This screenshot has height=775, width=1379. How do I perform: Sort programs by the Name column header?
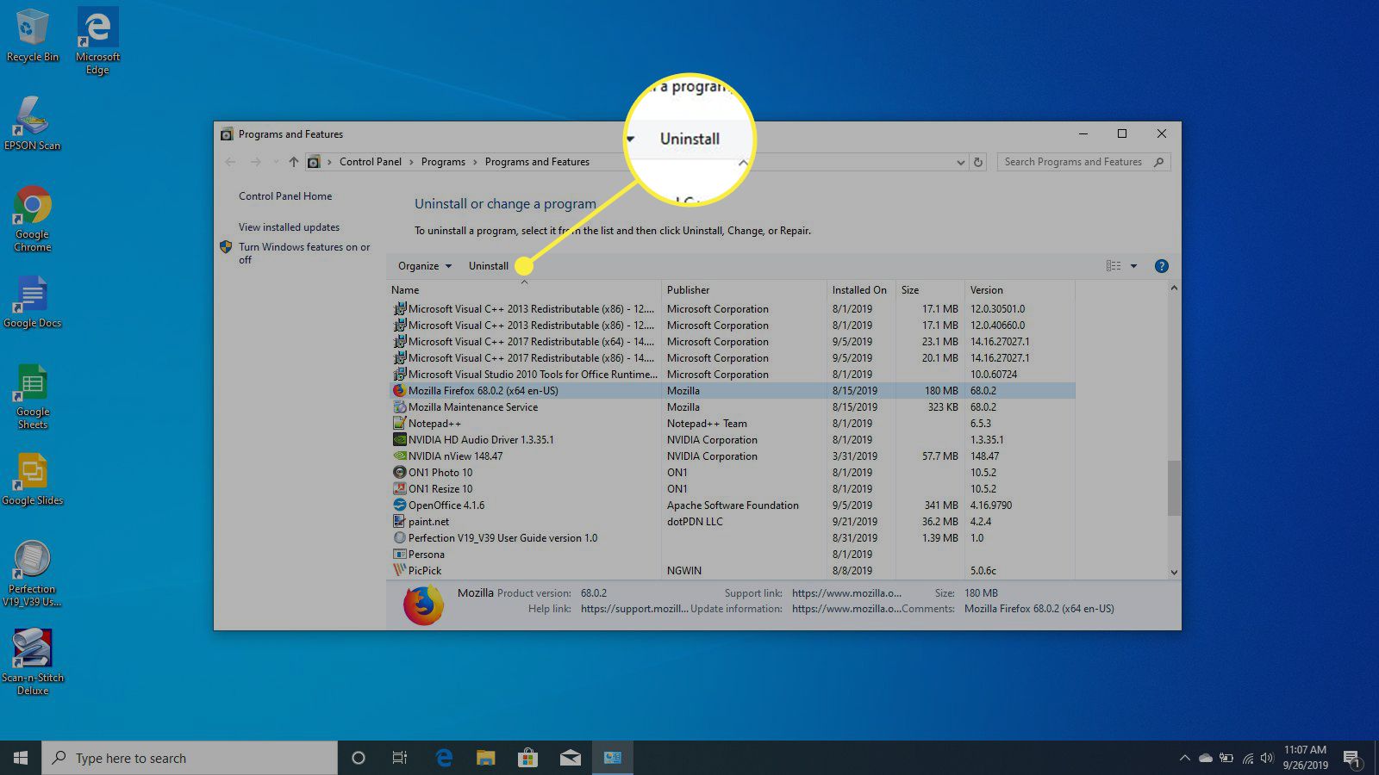404,289
